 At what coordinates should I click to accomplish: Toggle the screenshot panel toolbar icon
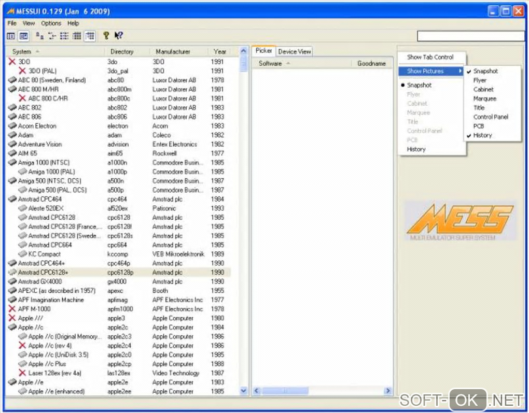[x=24, y=36]
